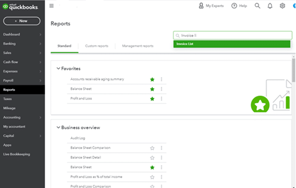Unfavorite Balance Sheet star in Favorites
Viewport: 296px width, 188px height.
(152, 89)
